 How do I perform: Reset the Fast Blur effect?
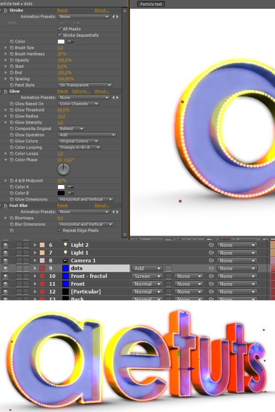(x=62, y=206)
